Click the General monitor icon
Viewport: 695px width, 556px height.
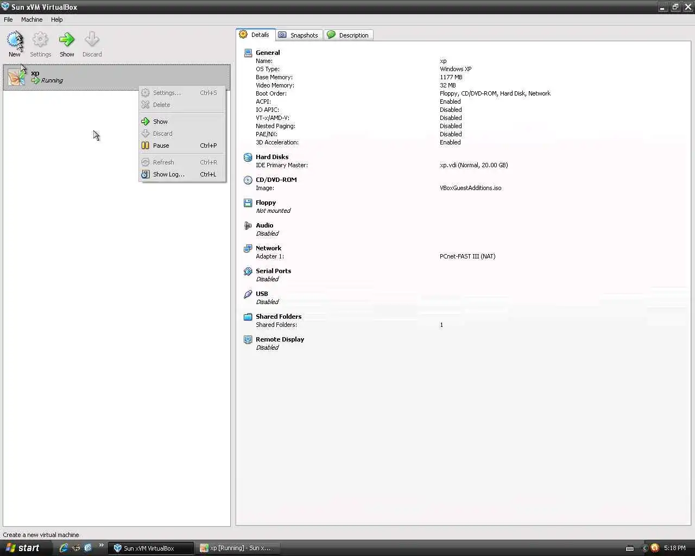248,53
